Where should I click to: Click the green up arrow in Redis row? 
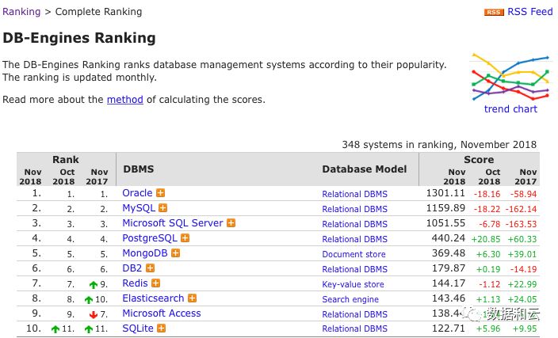click(94, 284)
